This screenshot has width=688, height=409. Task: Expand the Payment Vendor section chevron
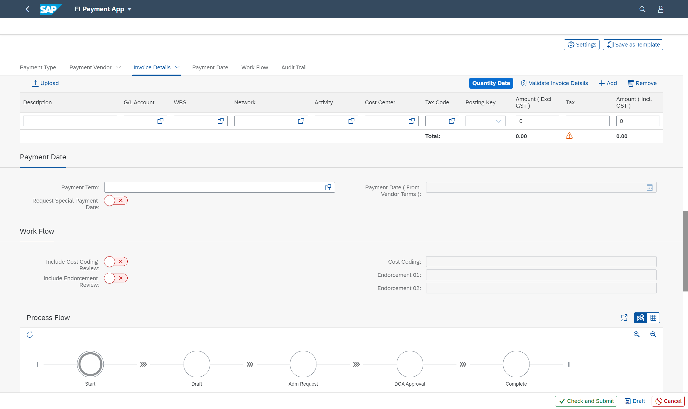click(x=119, y=67)
